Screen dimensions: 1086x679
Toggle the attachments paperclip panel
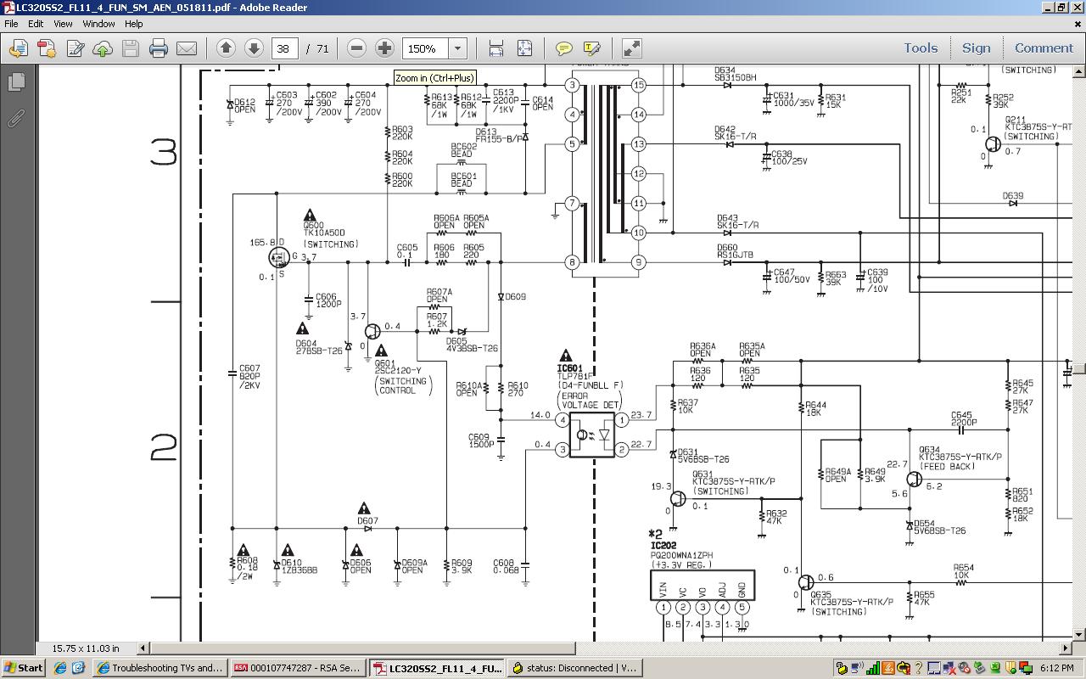[16, 119]
